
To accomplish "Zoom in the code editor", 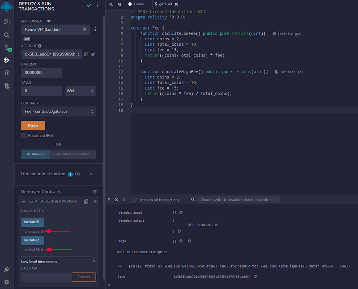I will click(x=119, y=4).
